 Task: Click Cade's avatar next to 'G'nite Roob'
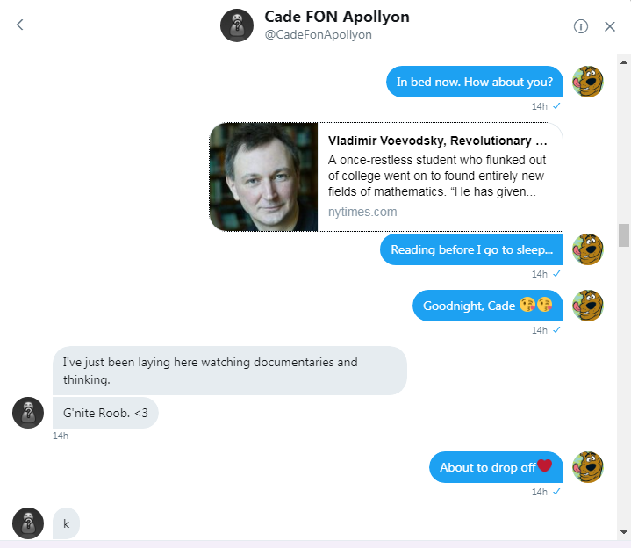tap(28, 412)
